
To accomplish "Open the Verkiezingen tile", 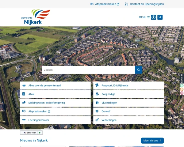I will pyautogui.click(x=128, y=120).
